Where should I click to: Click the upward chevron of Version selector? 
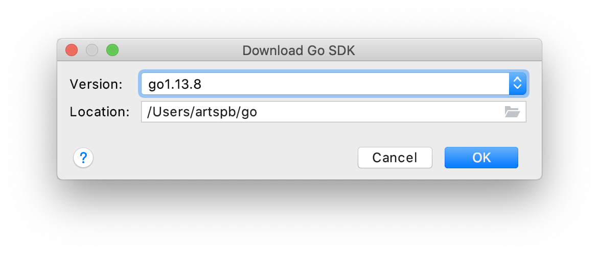click(x=517, y=79)
